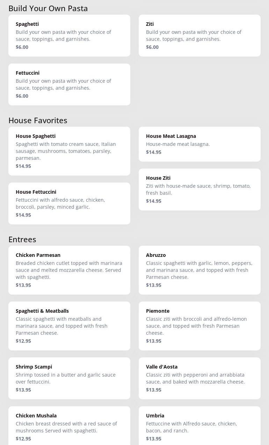Choose the Piemonte ziti entree
The image size is (269, 445).
click(x=199, y=326)
